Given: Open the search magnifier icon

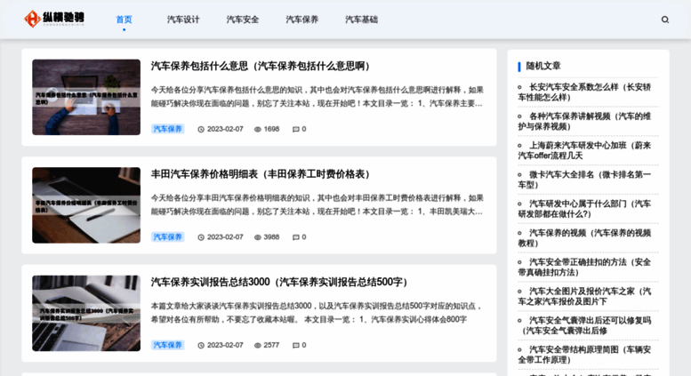Looking at the screenshot, I should click(665, 20).
